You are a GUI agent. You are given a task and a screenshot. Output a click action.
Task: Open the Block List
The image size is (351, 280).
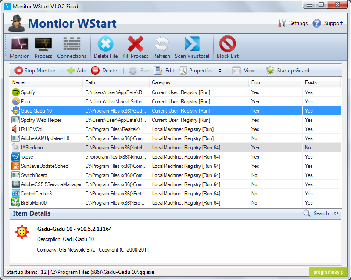pyautogui.click(x=227, y=48)
